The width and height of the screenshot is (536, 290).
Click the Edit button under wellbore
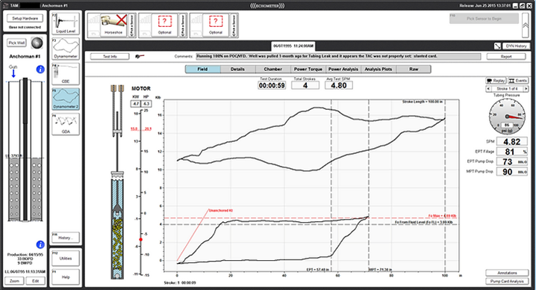36,281
